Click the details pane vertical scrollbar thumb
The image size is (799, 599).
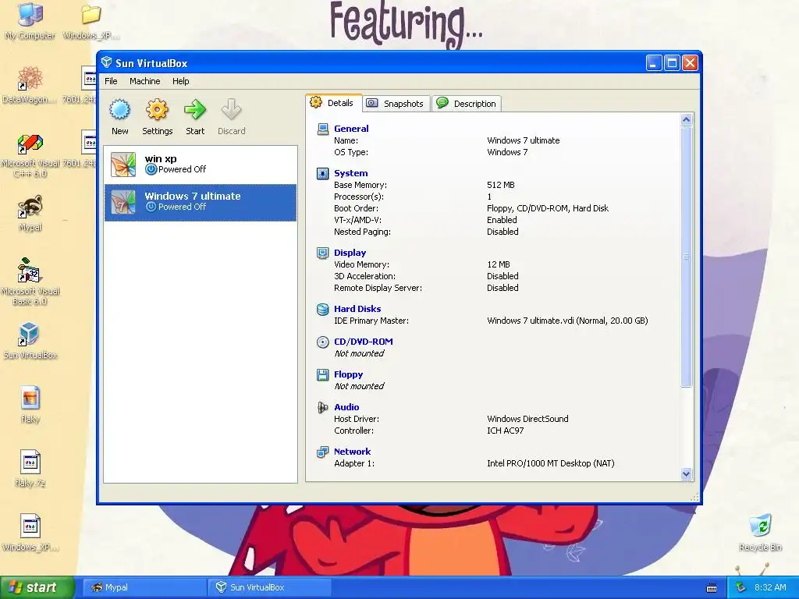pos(686,257)
